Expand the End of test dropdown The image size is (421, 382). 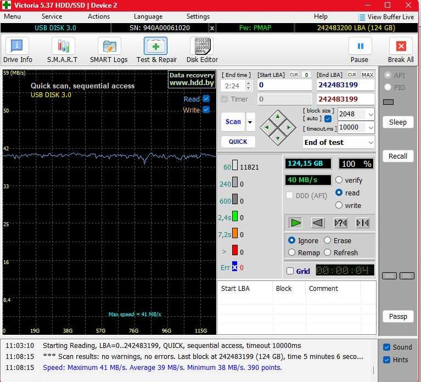click(x=371, y=142)
